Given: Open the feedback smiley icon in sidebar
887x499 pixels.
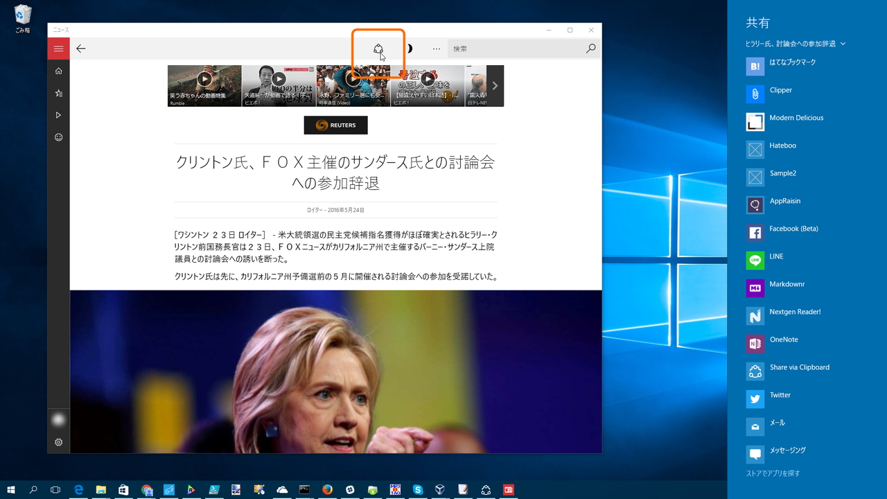Looking at the screenshot, I should pos(58,137).
